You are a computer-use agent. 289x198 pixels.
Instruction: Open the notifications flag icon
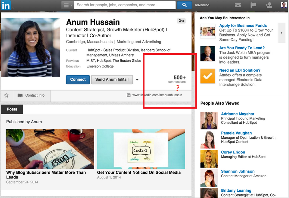tap(253, 5)
